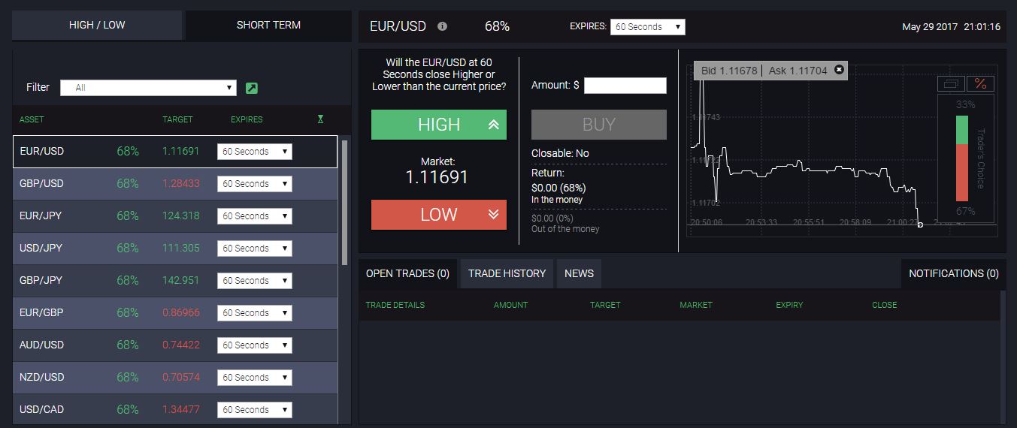Click the hourglass icon in asset header
The image size is (1017, 428).
click(x=320, y=119)
